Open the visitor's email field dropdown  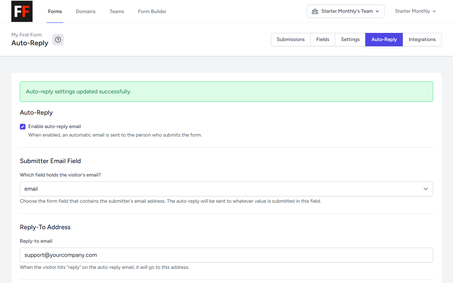[x=226, y=189]
